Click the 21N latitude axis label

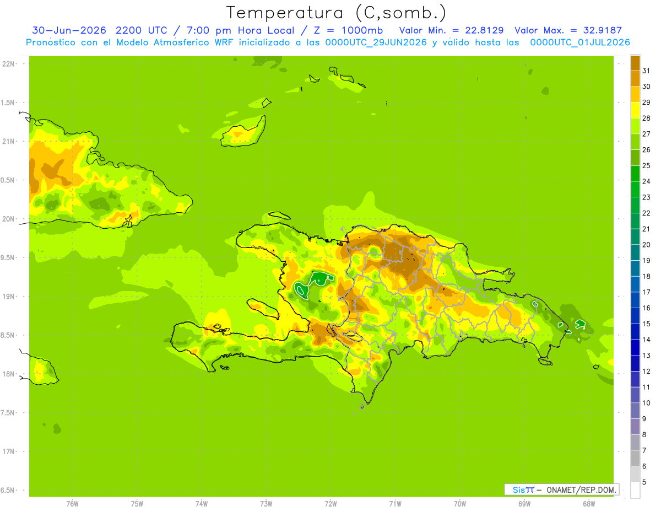coord(8,141)
